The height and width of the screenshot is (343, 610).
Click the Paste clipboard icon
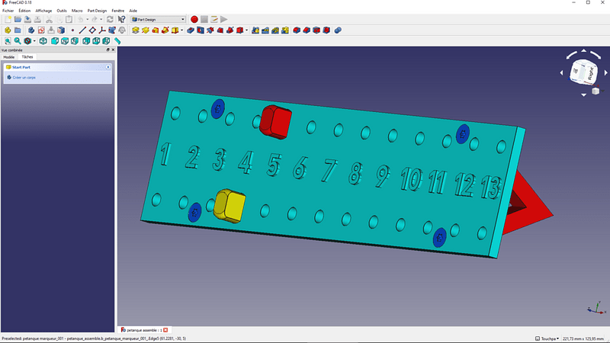(69, 20)
